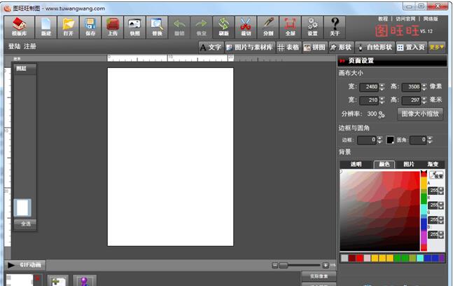Click the 登陆 login link
Screen dimensions: 453x286
tap(14, 46)
